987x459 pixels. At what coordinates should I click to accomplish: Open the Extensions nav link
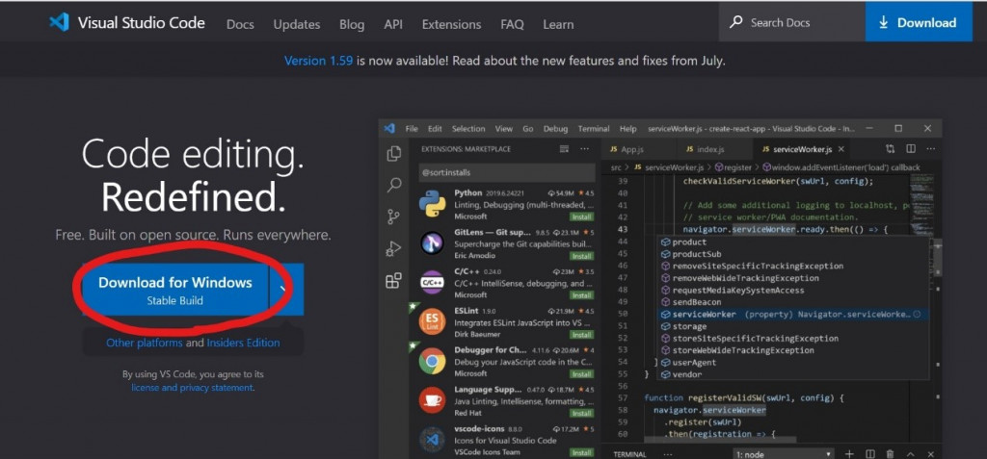(451, 24)
